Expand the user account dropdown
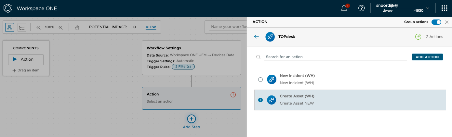452x137 pixels. pos(428,8)
